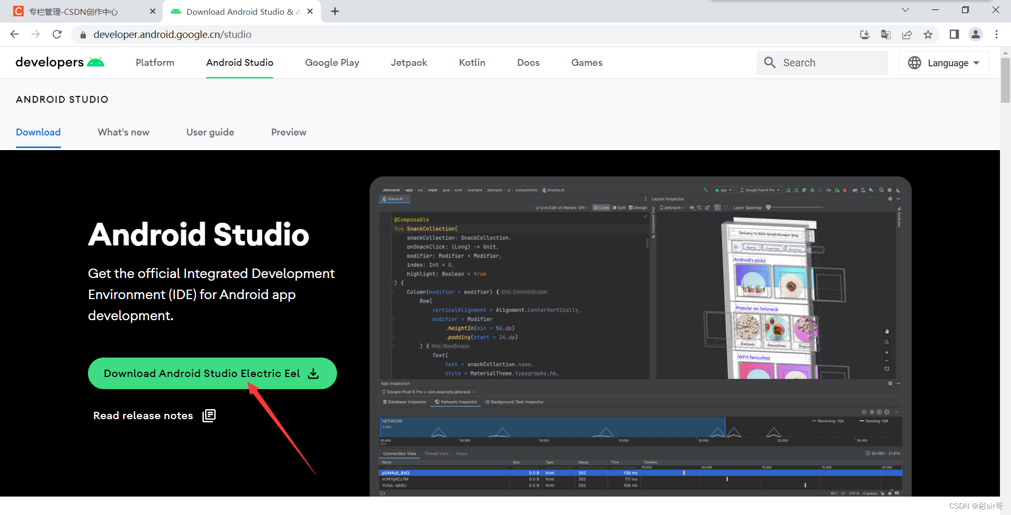
Task: Open the Read release notes link
Action: click(154, 415)
